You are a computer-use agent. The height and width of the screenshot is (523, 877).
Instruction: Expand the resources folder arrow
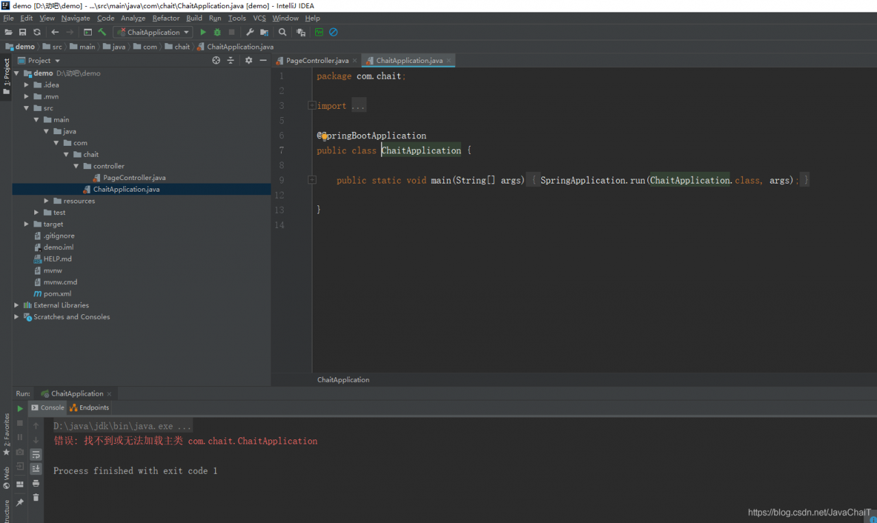click(47, 201)
